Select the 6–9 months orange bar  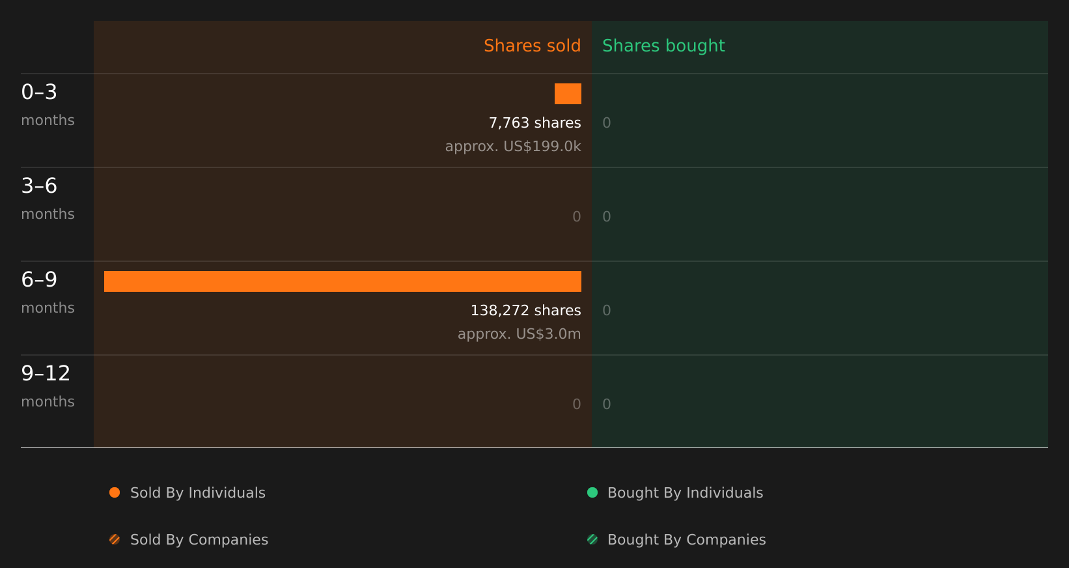coord(342,281)
